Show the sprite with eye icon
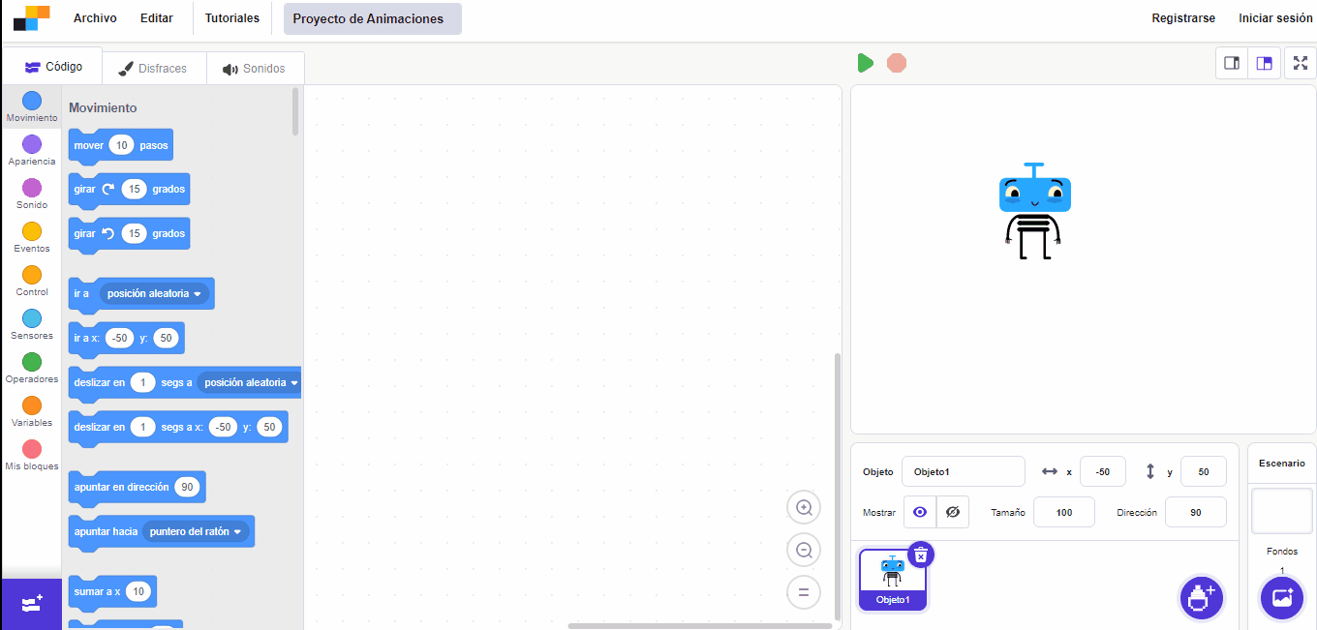The image size is (1317, 630). 920,512
